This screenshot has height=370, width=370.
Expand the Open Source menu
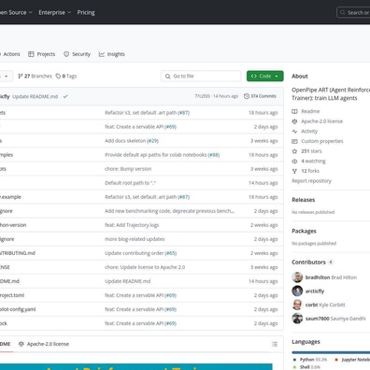click(16, 12)
